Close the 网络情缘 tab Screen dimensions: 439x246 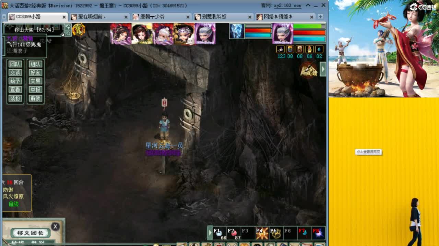coord(312,17)
